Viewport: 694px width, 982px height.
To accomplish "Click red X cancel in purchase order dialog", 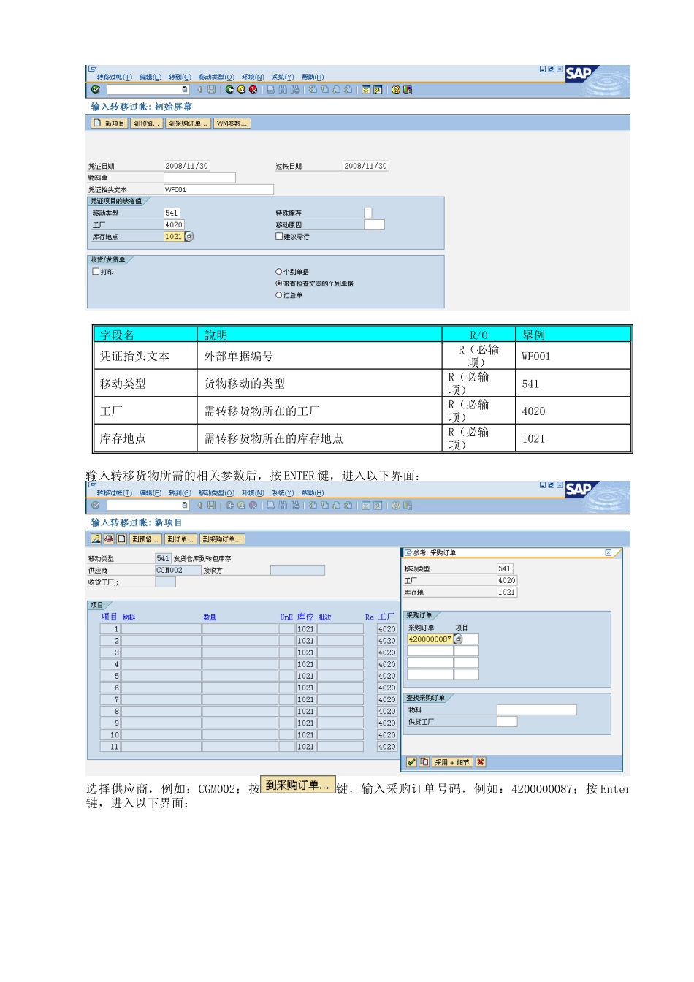I will pos(480,762).
